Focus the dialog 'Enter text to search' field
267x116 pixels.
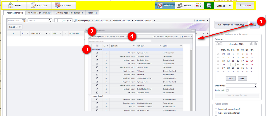tap(120, 41)
